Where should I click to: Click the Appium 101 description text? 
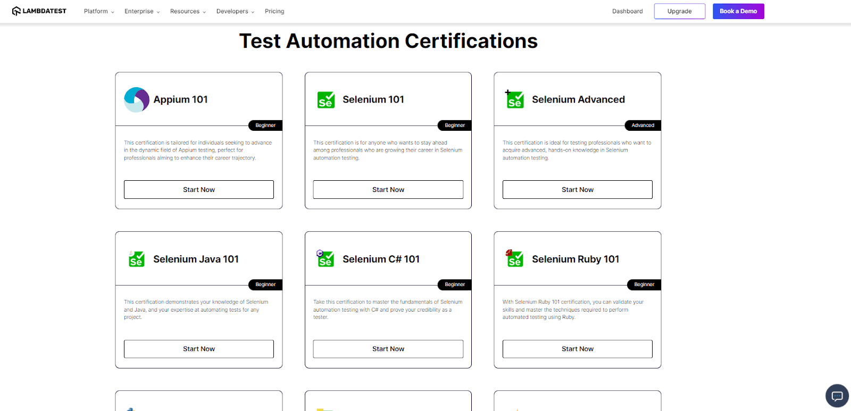pos(198,150)
